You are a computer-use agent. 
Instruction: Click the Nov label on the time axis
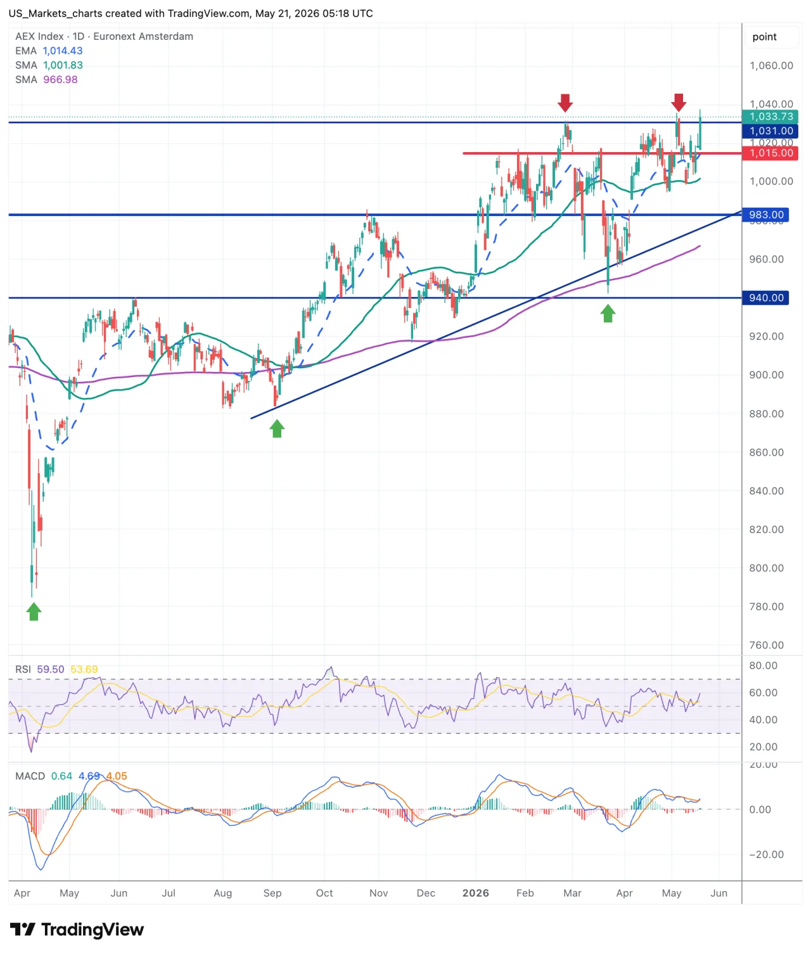(378, 894)
